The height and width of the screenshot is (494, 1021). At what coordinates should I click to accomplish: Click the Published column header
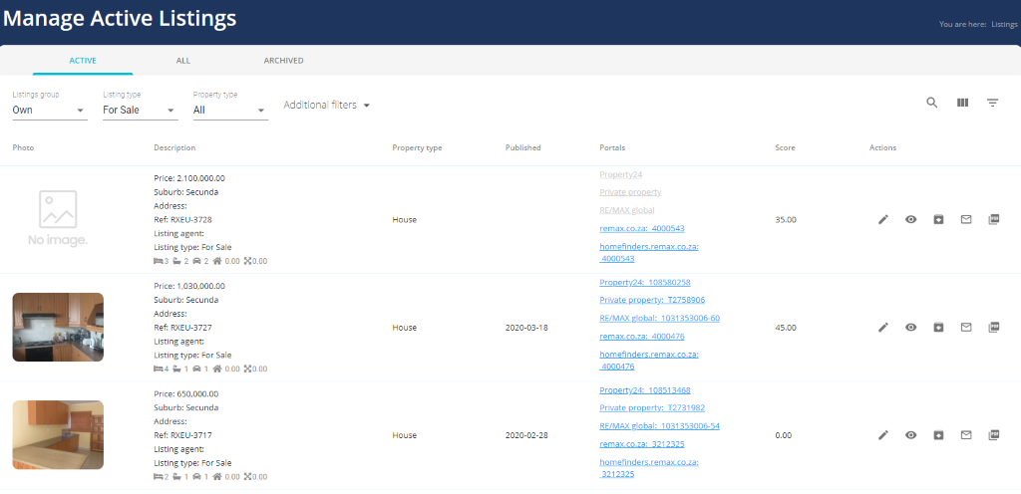(x=522, y=147)
